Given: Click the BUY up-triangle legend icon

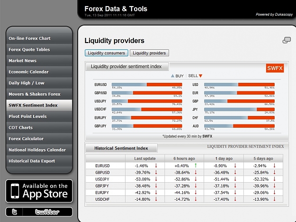Looking at the screenshot, I should (172, 76).
